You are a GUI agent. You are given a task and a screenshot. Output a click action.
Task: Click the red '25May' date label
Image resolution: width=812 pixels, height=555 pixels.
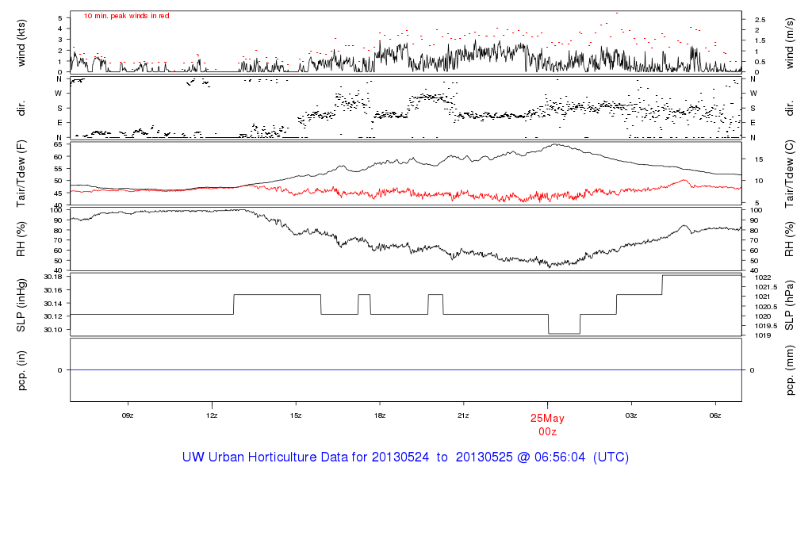(x=547, y=419)
